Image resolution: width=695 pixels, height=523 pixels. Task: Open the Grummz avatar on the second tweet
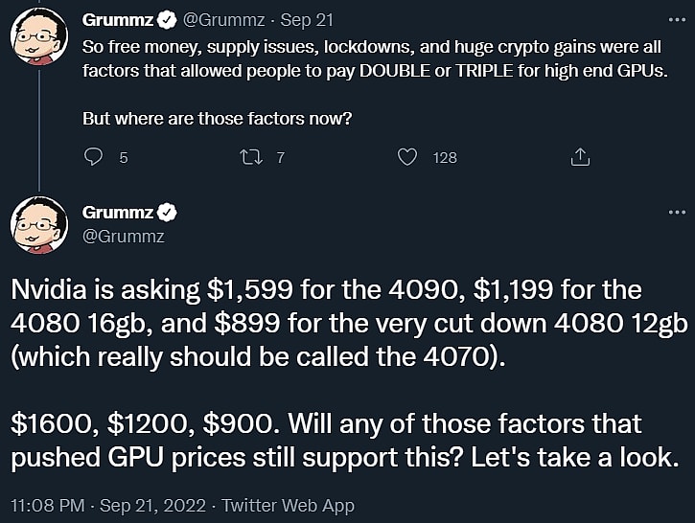point(38,225)
